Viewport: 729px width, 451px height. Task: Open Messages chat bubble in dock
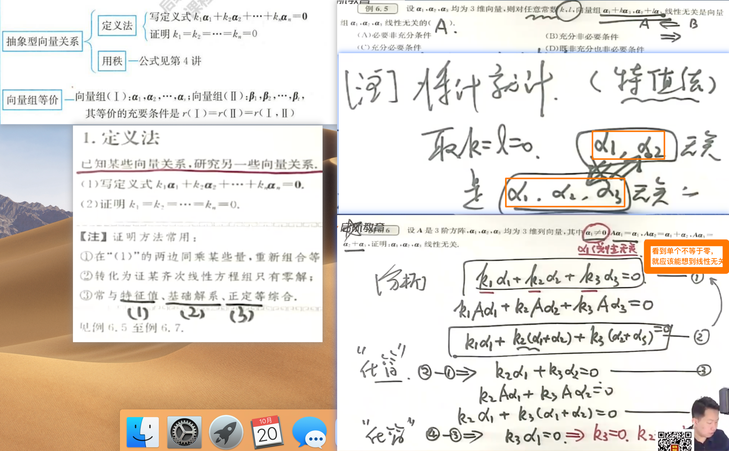(x=310, y=432)
